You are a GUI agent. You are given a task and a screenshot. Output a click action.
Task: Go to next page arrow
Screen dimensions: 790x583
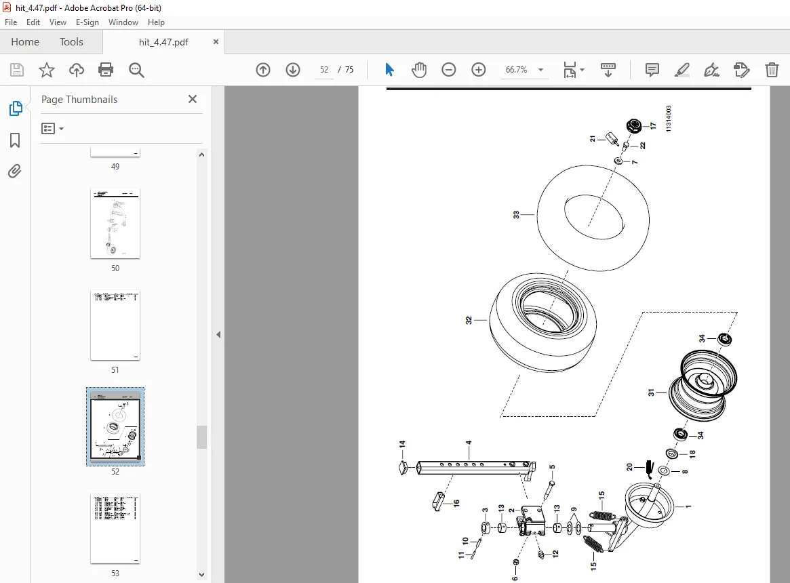pyautogui.click(x=293, y=70)
